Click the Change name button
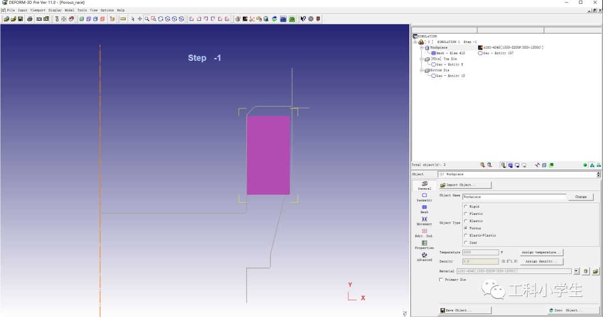 click(x=581, y=197)
